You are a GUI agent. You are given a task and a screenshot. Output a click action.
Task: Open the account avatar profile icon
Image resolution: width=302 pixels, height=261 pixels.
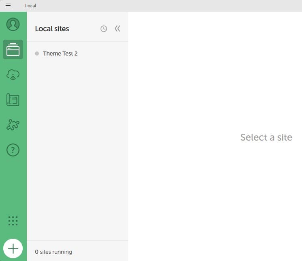click(13, 24)
